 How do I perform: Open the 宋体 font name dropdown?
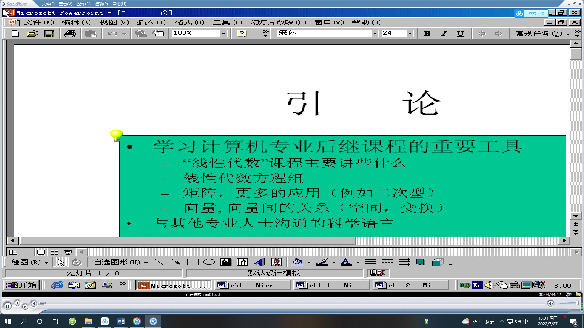[375, 33]
